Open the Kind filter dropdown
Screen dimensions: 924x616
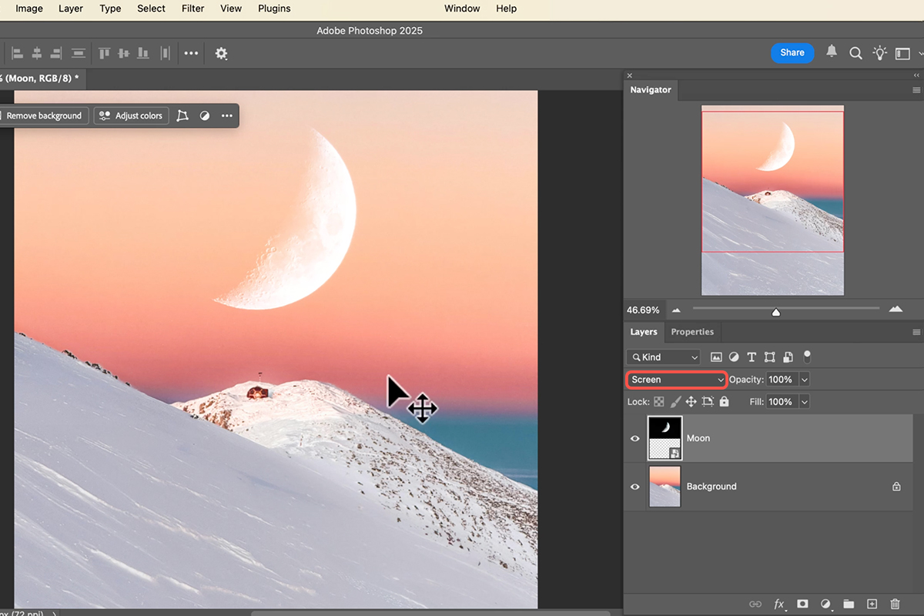663,357
